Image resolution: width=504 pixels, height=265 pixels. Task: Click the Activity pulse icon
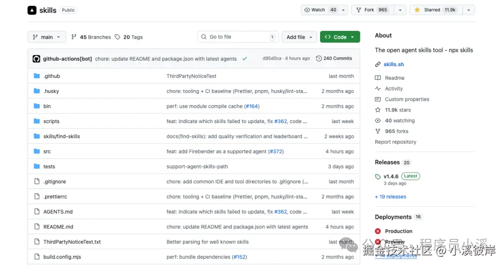(378, 88)
